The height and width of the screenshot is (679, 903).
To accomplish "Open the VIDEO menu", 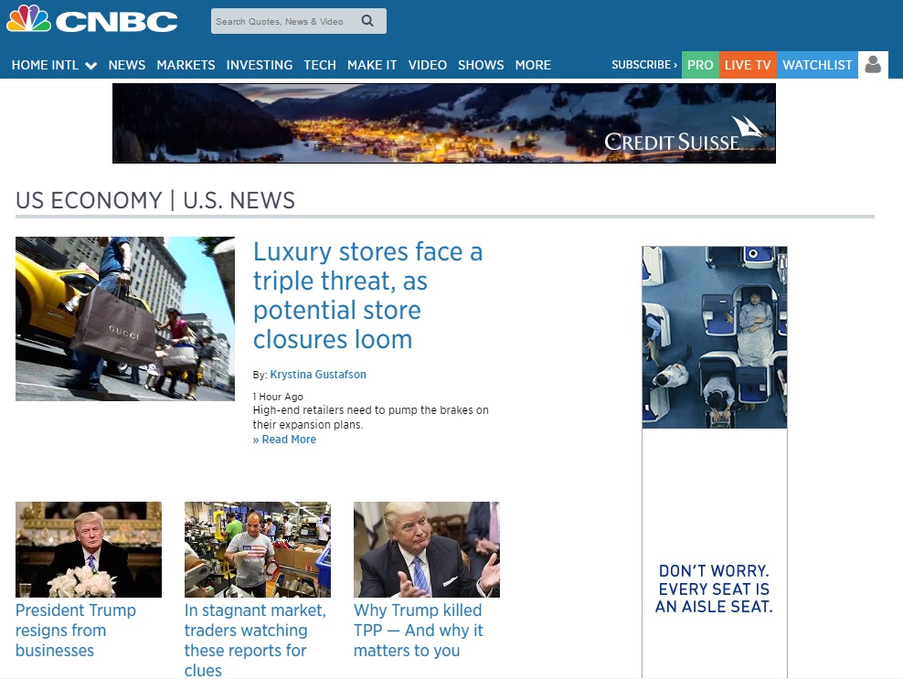I will tap(428, 65).
